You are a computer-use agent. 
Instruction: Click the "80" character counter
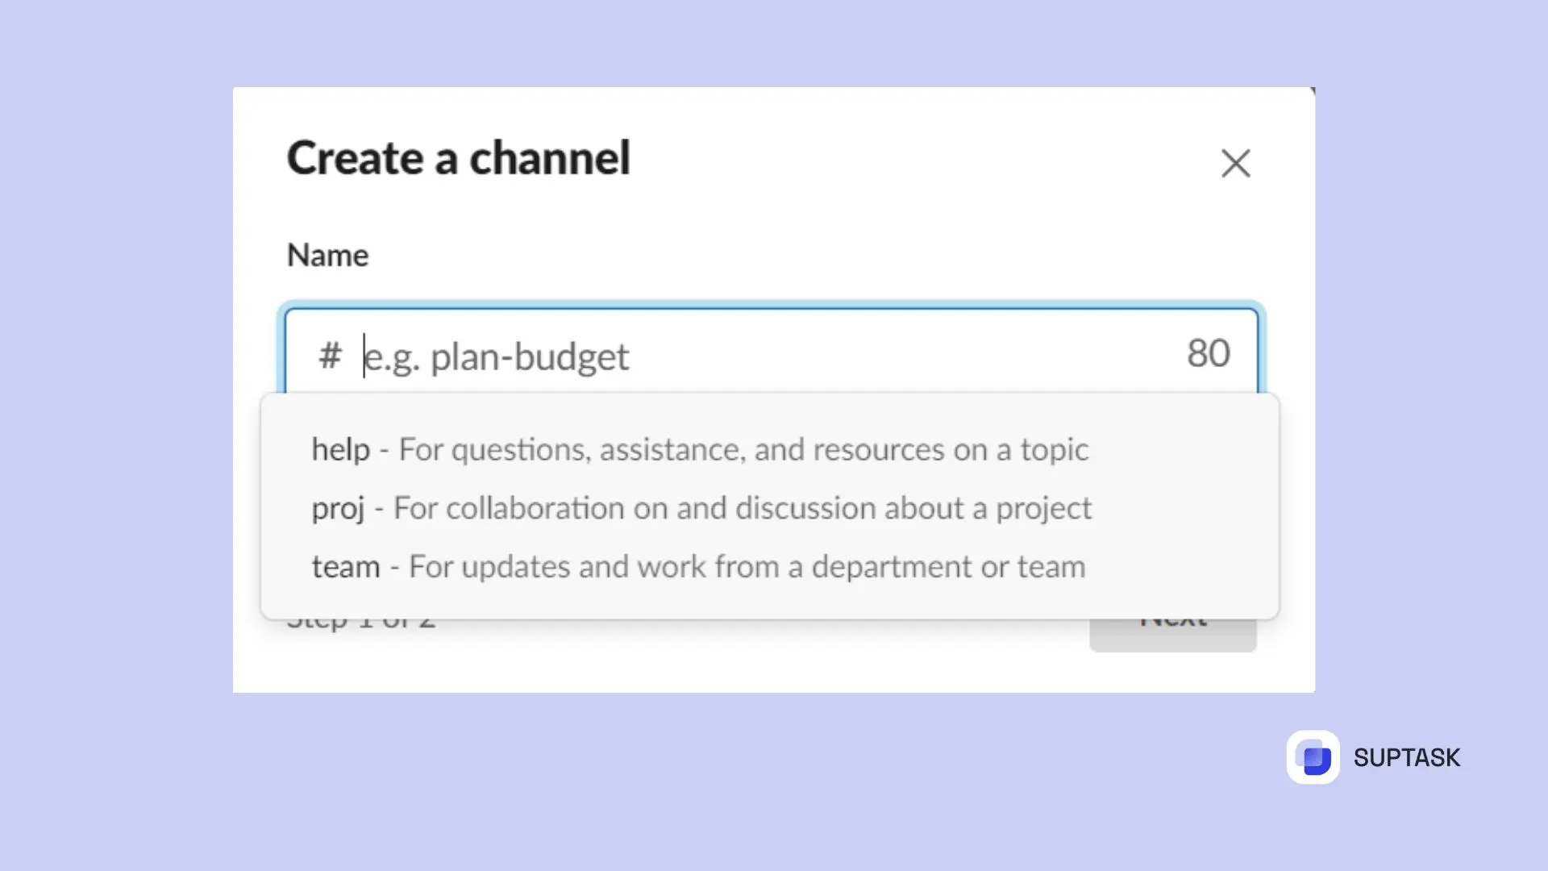tap(1207, 352)
